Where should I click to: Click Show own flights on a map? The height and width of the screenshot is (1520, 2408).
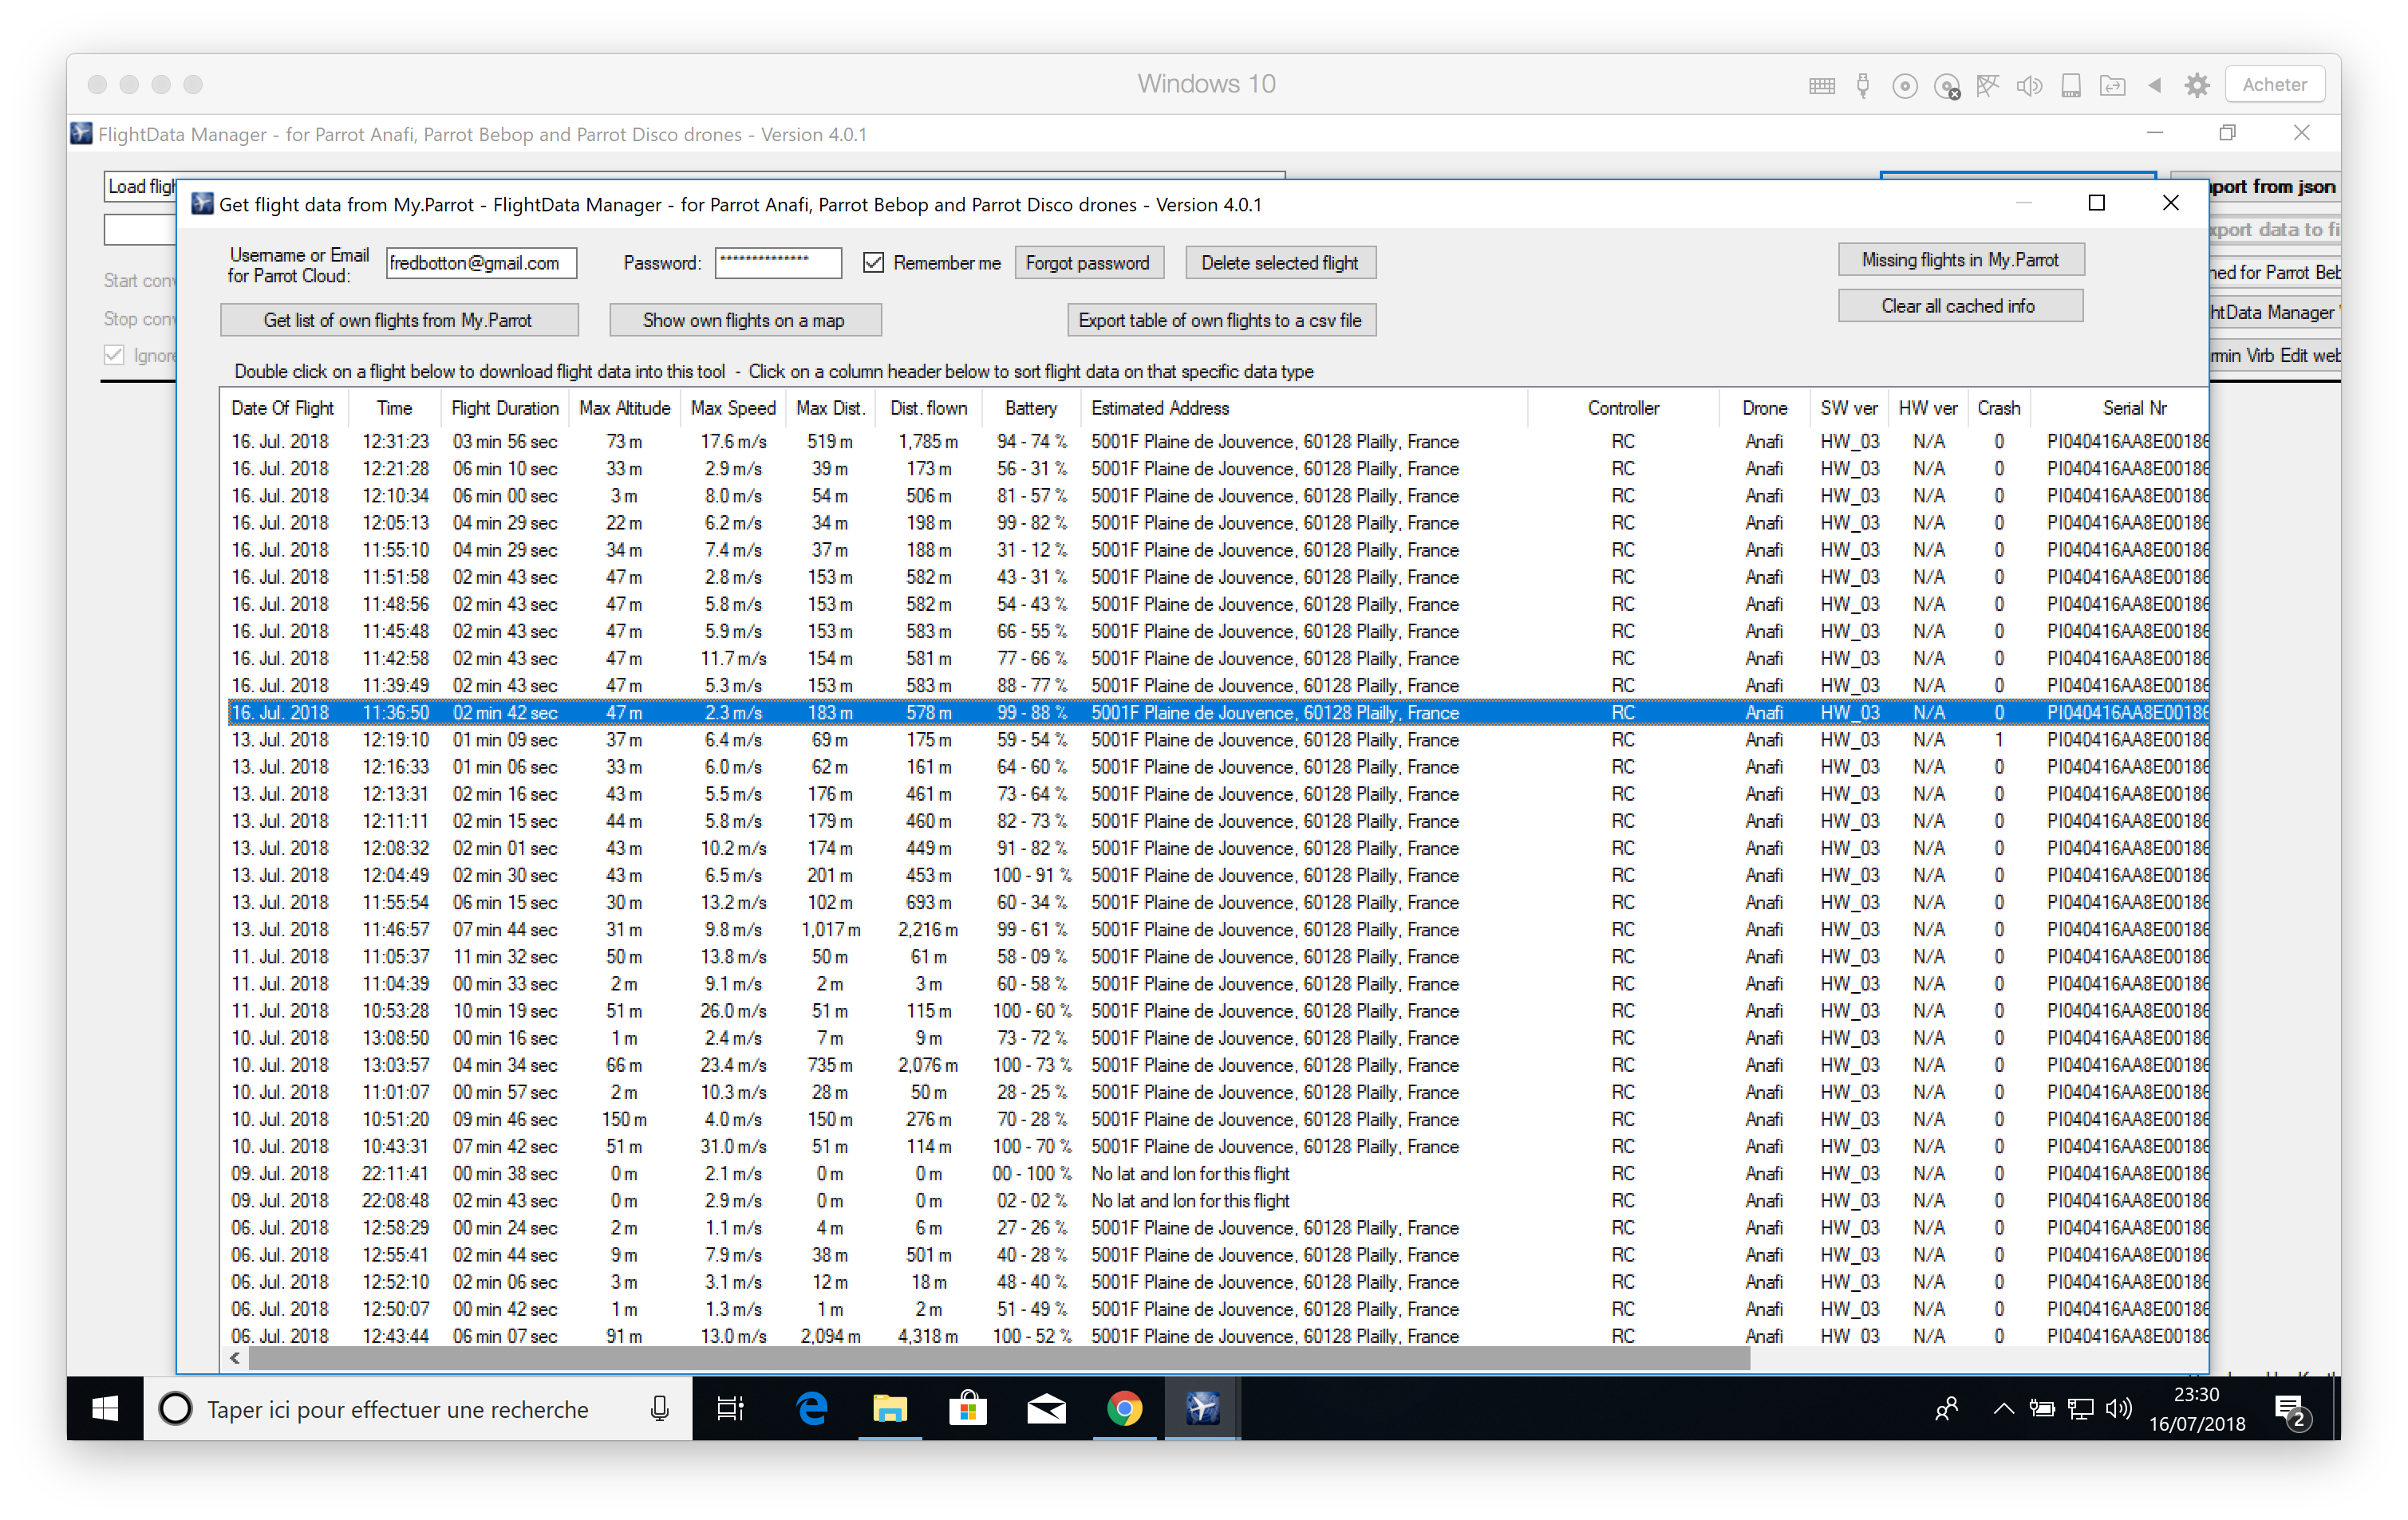point(745,320)
